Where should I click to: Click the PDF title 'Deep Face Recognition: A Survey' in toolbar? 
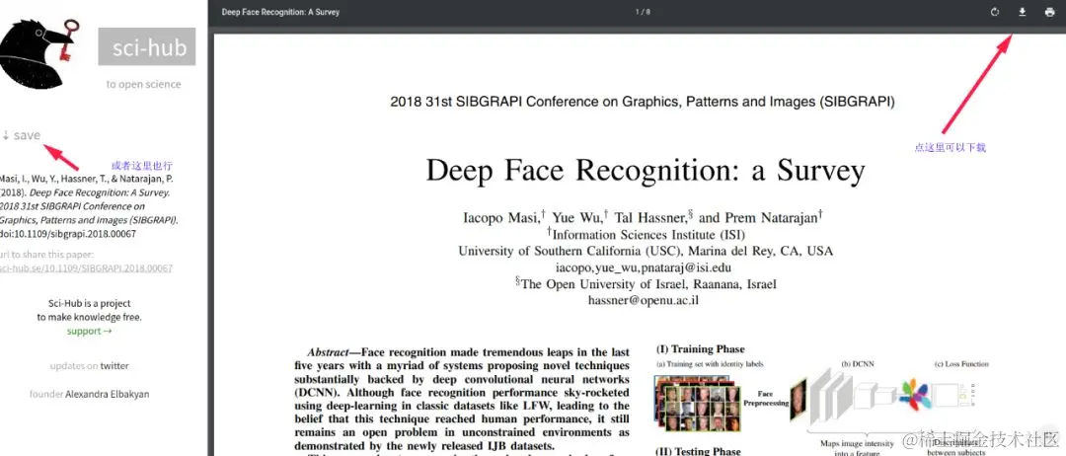[280, 12]
